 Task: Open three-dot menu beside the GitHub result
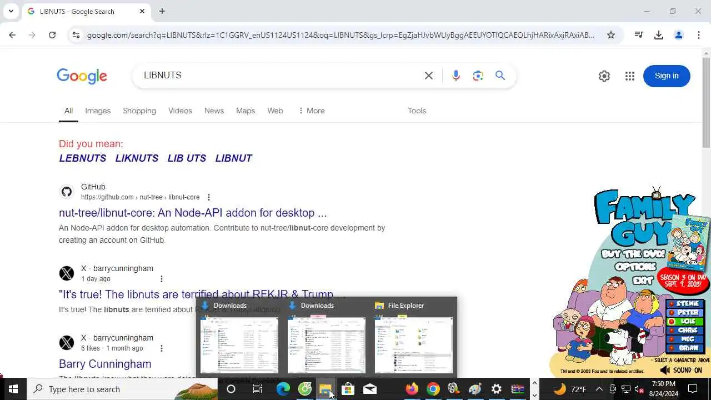(209, 197)
